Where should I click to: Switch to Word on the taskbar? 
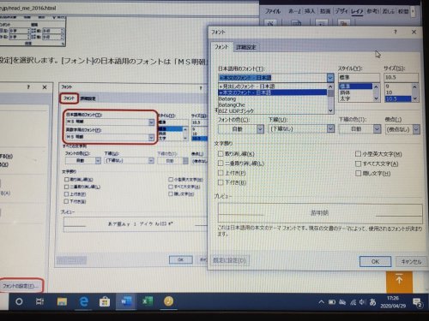(126, 301)
